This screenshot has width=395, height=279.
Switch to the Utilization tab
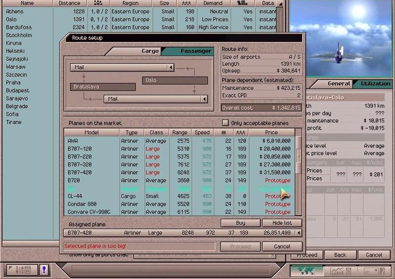(375, 84)
